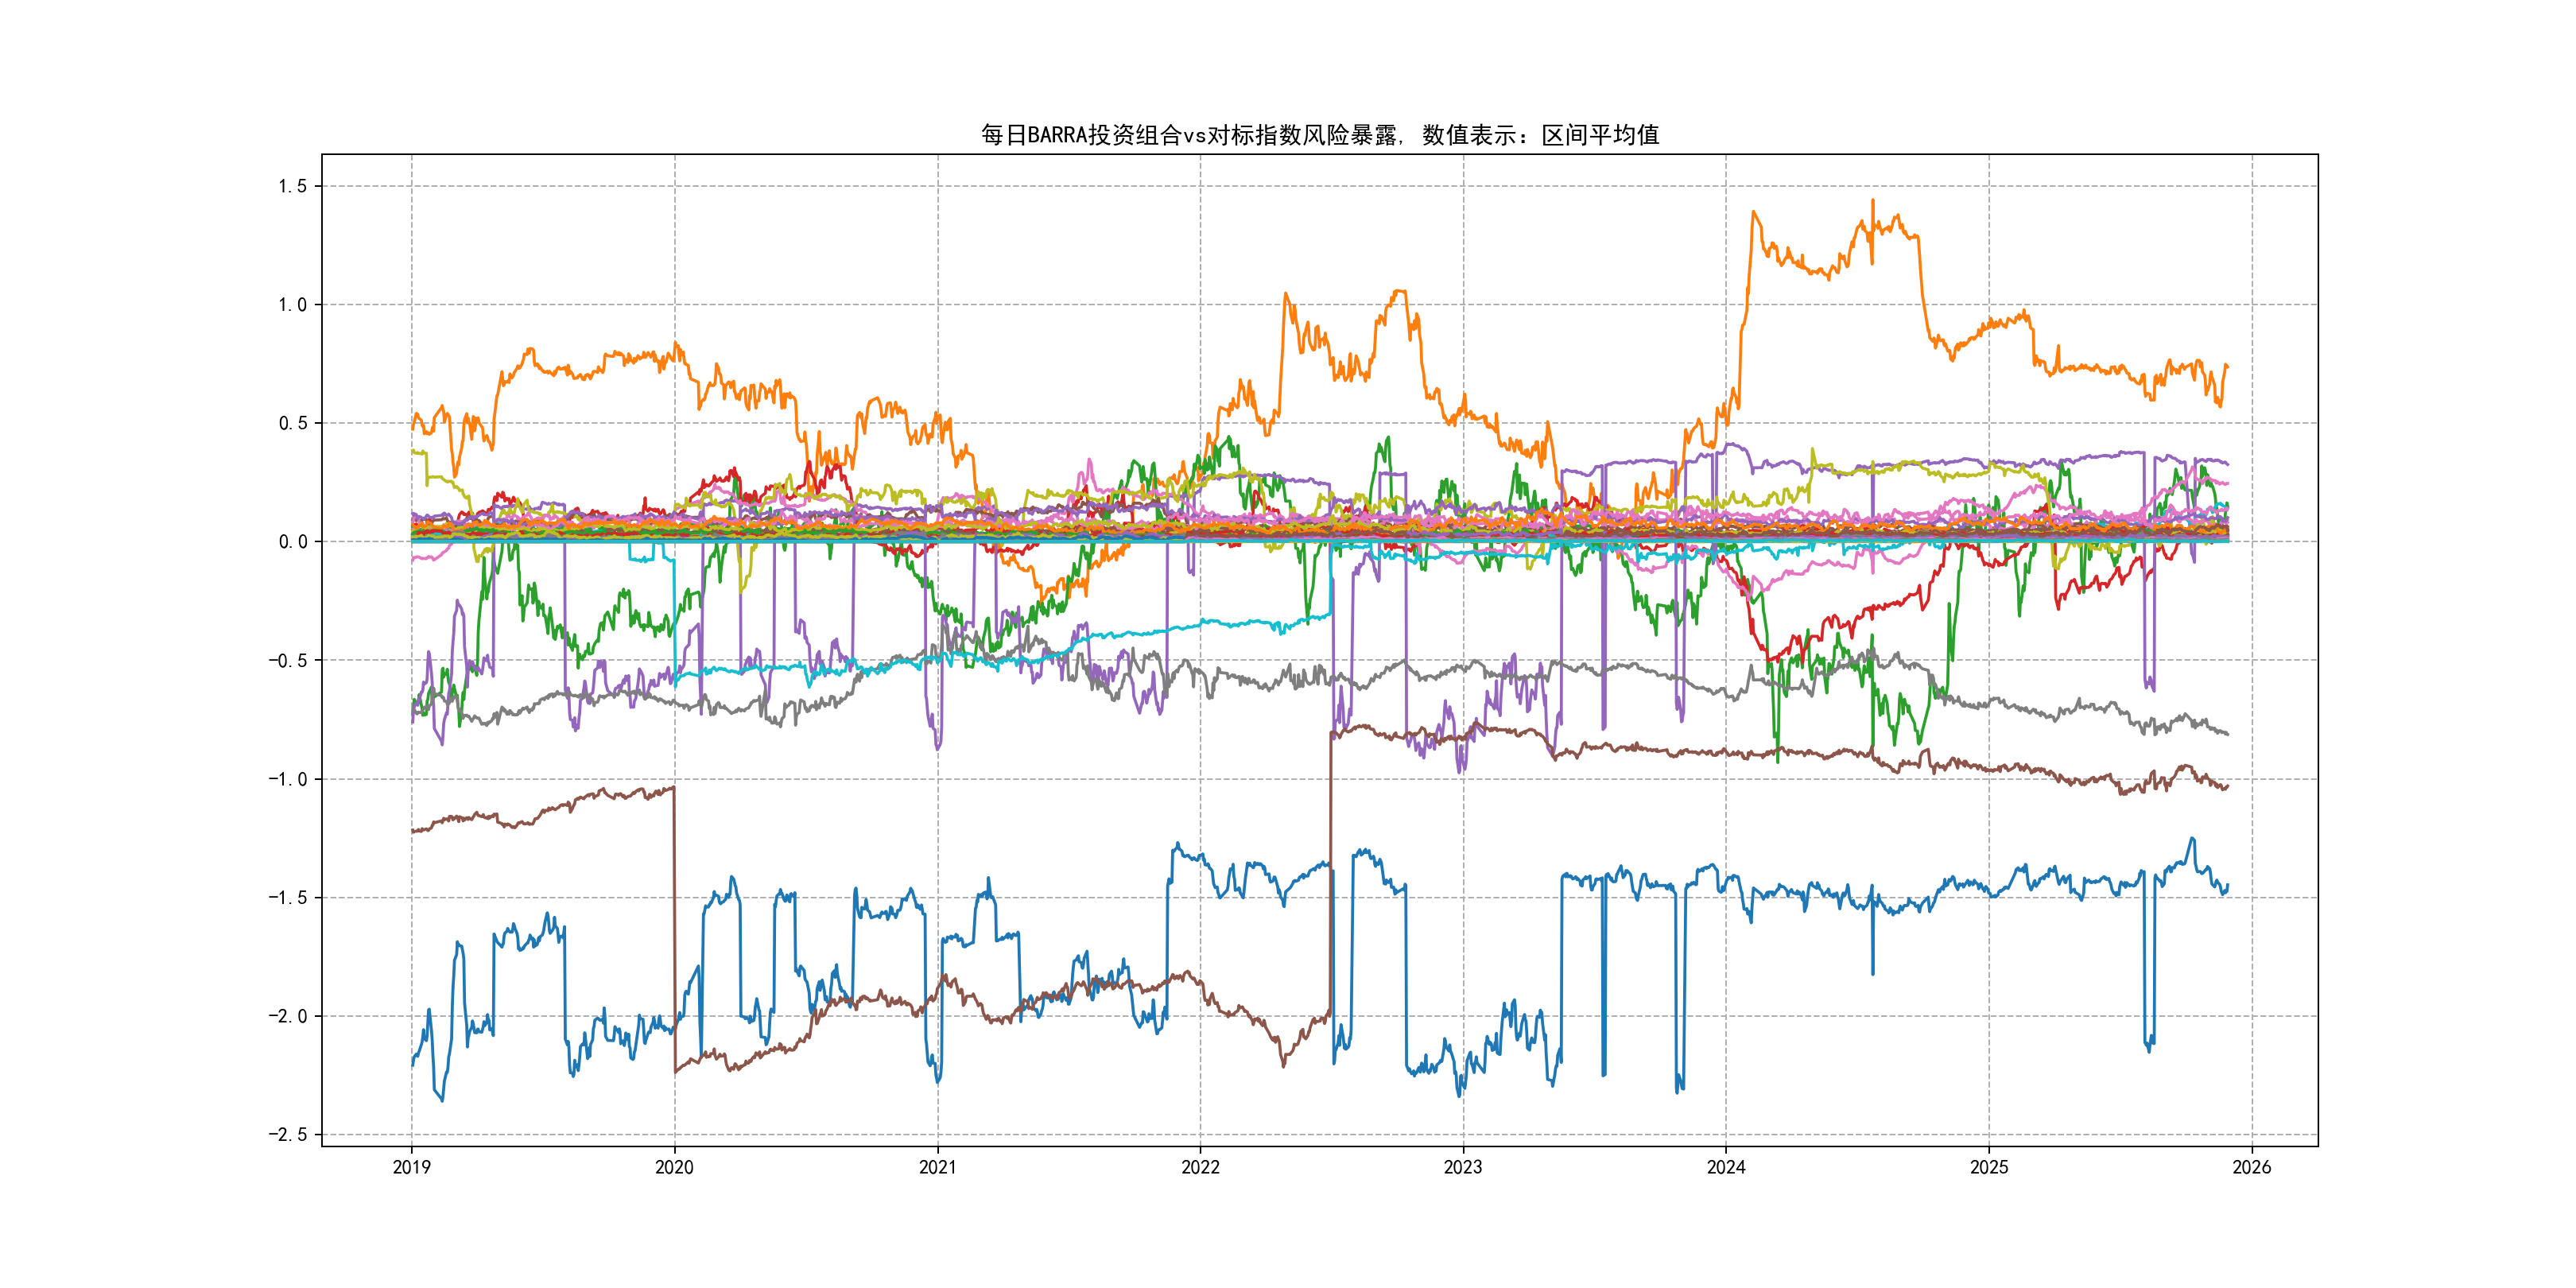Click the chart title text
The width and height of the screenshot is (2576, 1288).
[x=1319, y=135]
